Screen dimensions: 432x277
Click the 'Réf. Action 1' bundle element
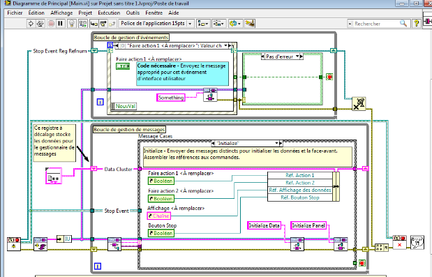300,175
